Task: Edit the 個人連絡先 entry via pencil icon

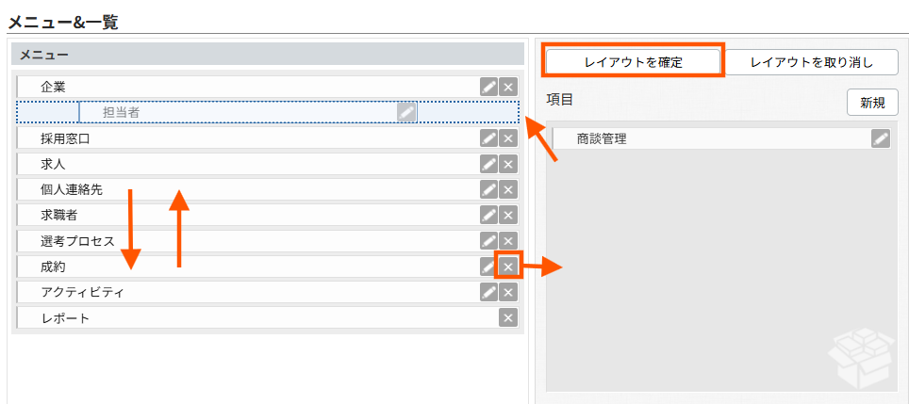Action: pyautogui.click(x=489, y=190)
